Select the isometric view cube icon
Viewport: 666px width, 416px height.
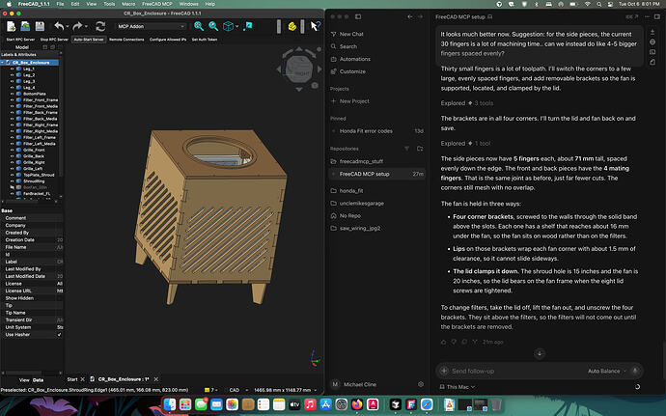point(228,26)
